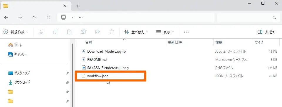Sort by the 更新日時 column header
The height and width of the screenshot is (107, 282).
tap(175, 42)
